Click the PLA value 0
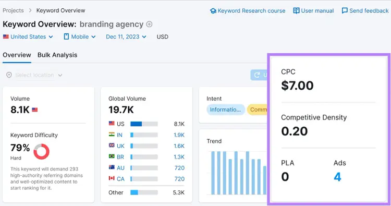The width and height of the screenshot is (391, 206). pos(285,177)
